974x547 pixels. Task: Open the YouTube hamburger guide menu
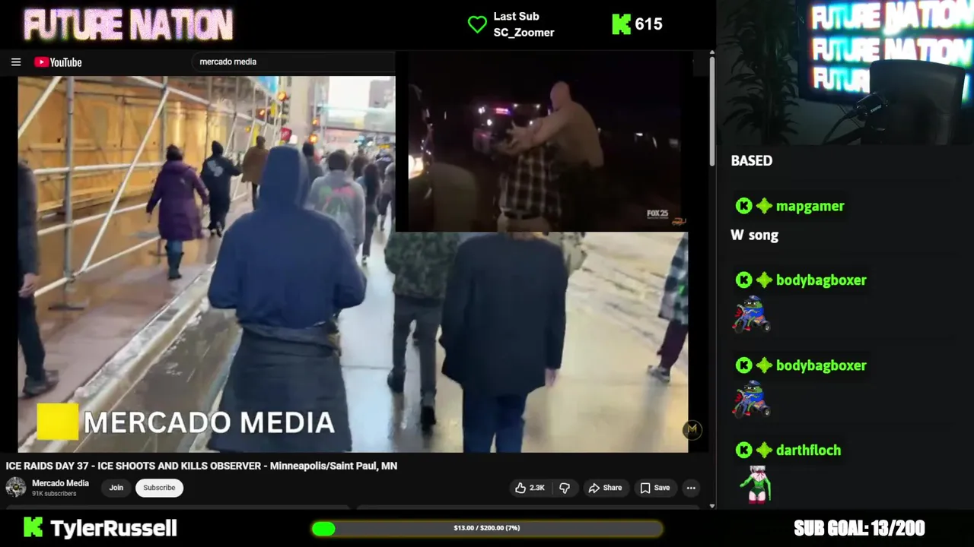[16, 62]
